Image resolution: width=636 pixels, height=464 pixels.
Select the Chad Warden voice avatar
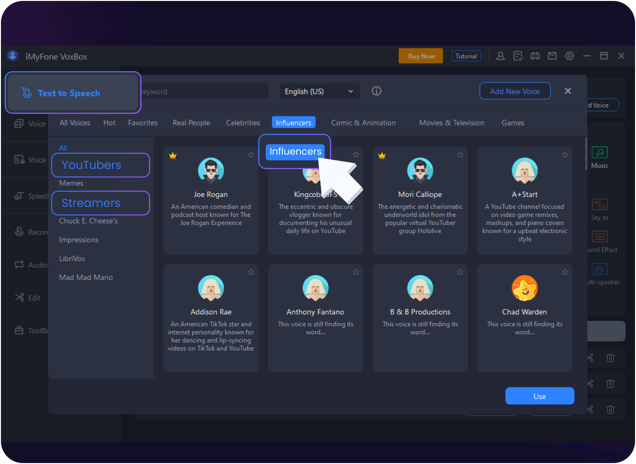tap(524, 288)
